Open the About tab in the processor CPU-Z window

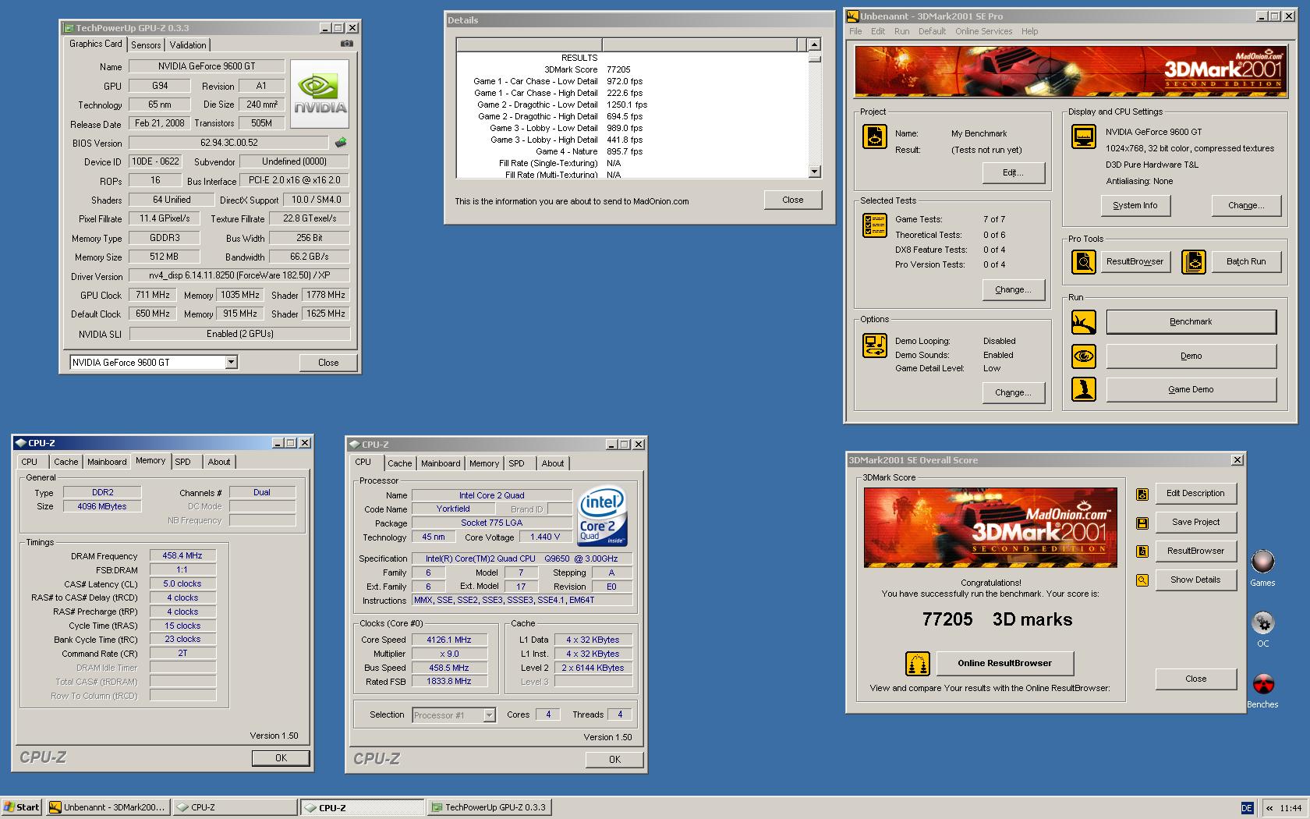coord(552,463)
